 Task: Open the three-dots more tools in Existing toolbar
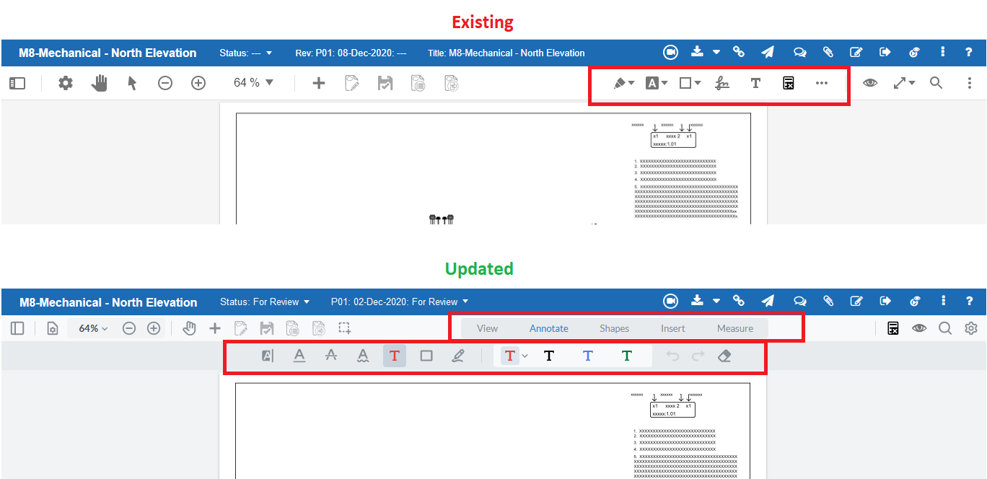(x=822, y=83)
